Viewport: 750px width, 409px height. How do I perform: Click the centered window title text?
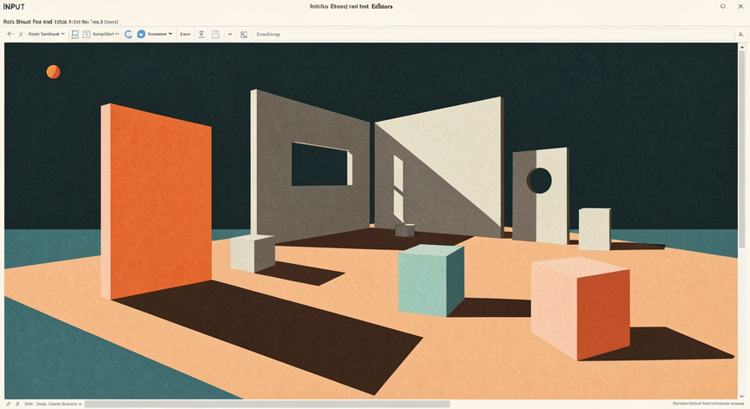point(351,6)
